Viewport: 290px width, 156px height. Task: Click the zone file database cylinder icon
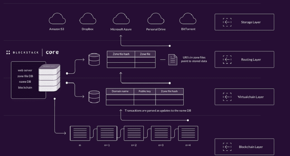(94, 59)
